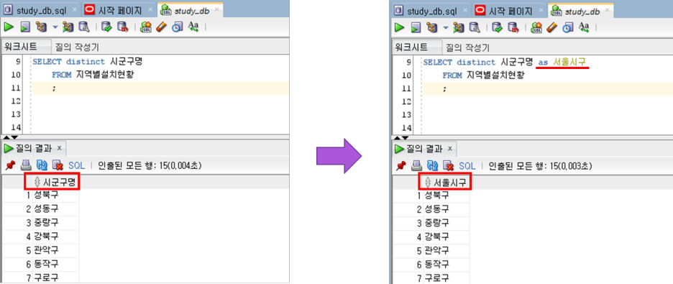Close study_db.sql tab in left window

click(x=74, y=10)
